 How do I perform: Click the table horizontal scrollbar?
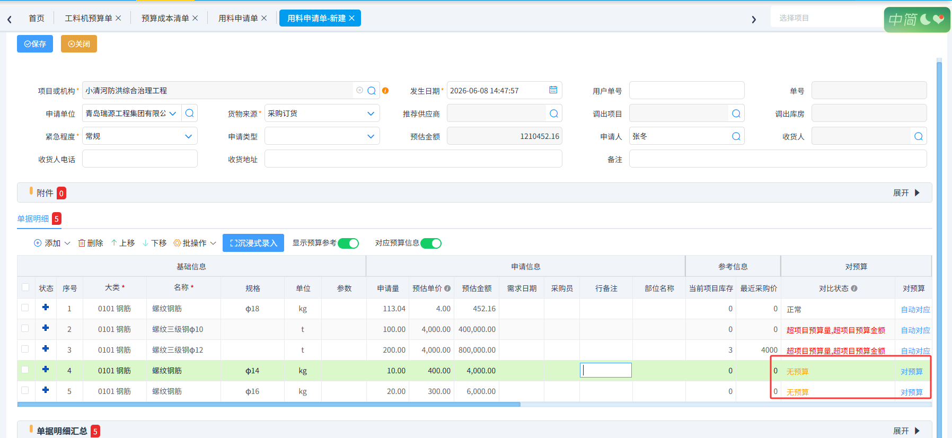tap(269, 405)
